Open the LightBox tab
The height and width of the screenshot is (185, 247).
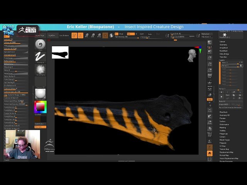pyautogui.click(x=52, y=35)
